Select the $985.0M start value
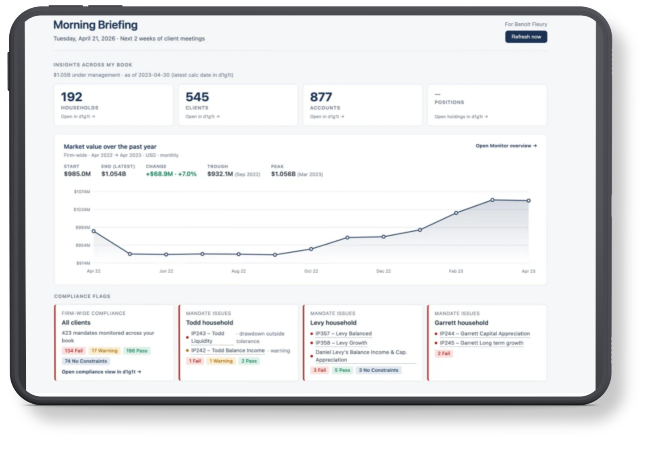This screenshot has width=647, height=454. point(77,174)
